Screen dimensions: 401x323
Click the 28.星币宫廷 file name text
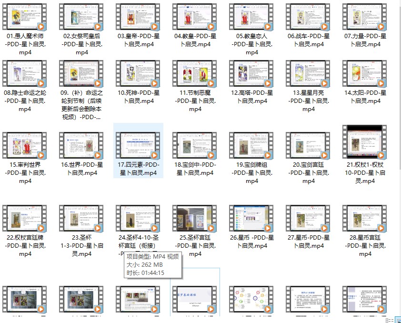coord(365,245)
